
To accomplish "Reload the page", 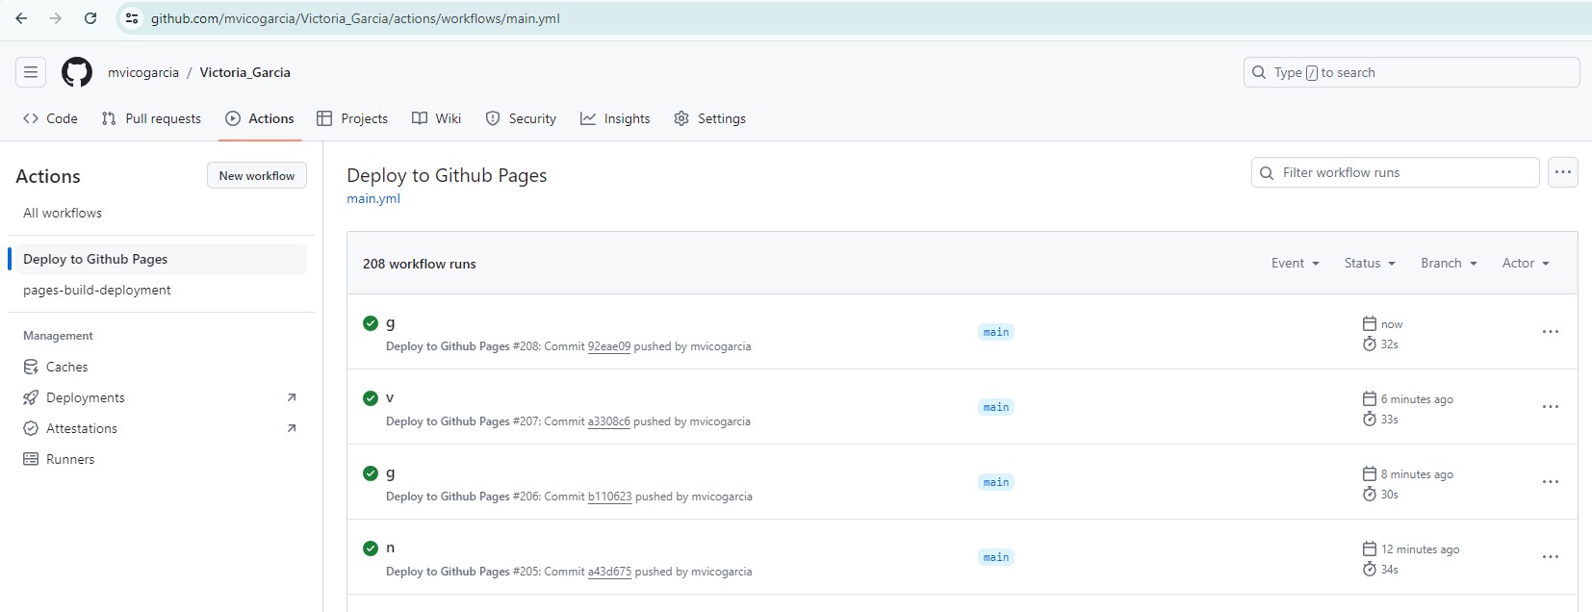I will click(x=90, y=18).
